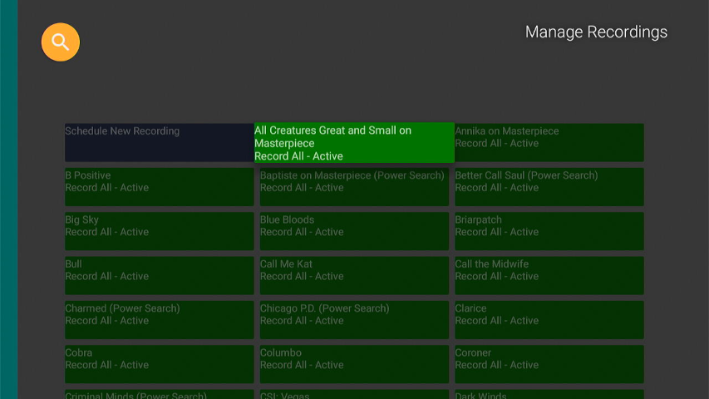Open the Columbo recording tile
This screenshot has width=709, height=399.
coord(354,364)
